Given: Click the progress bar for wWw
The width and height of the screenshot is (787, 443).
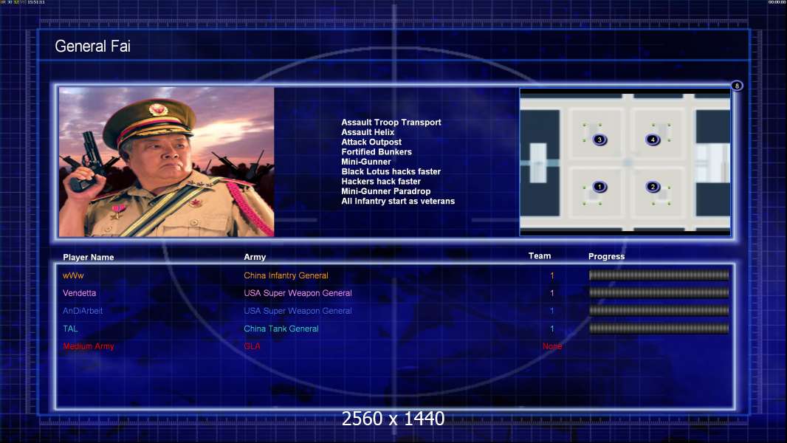Looking at the screenshot, I should point(659,275).
